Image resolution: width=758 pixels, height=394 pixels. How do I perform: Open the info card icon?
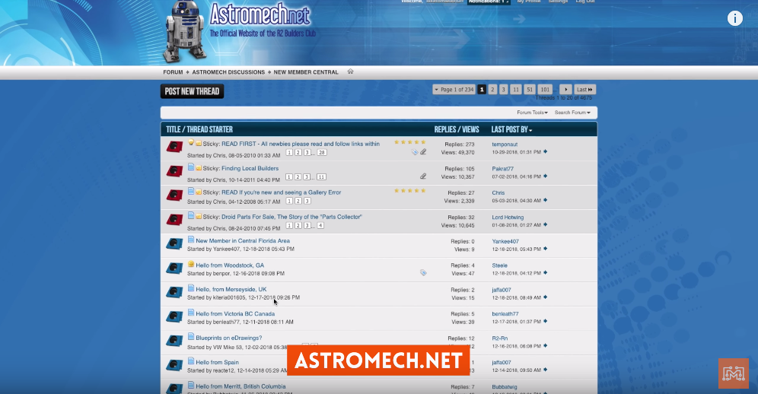pyautogui.click(x=735, y=18)
